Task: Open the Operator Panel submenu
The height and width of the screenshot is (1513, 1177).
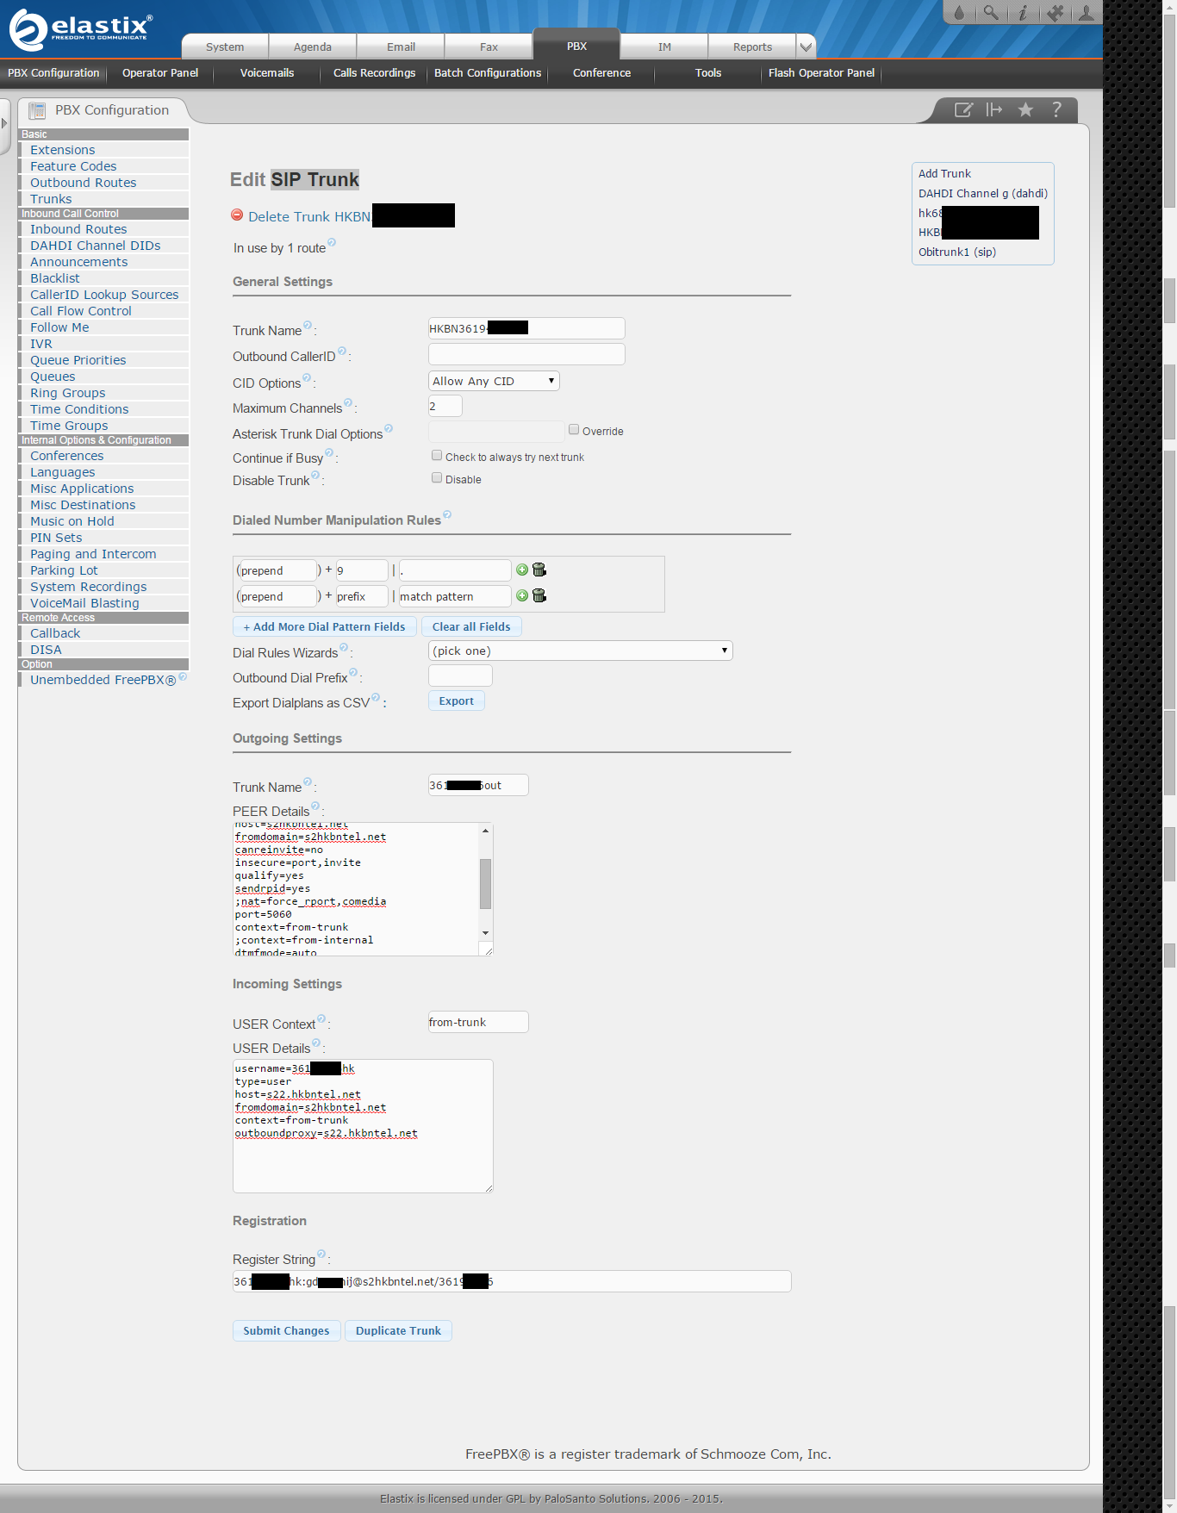Action: (160, 73)
